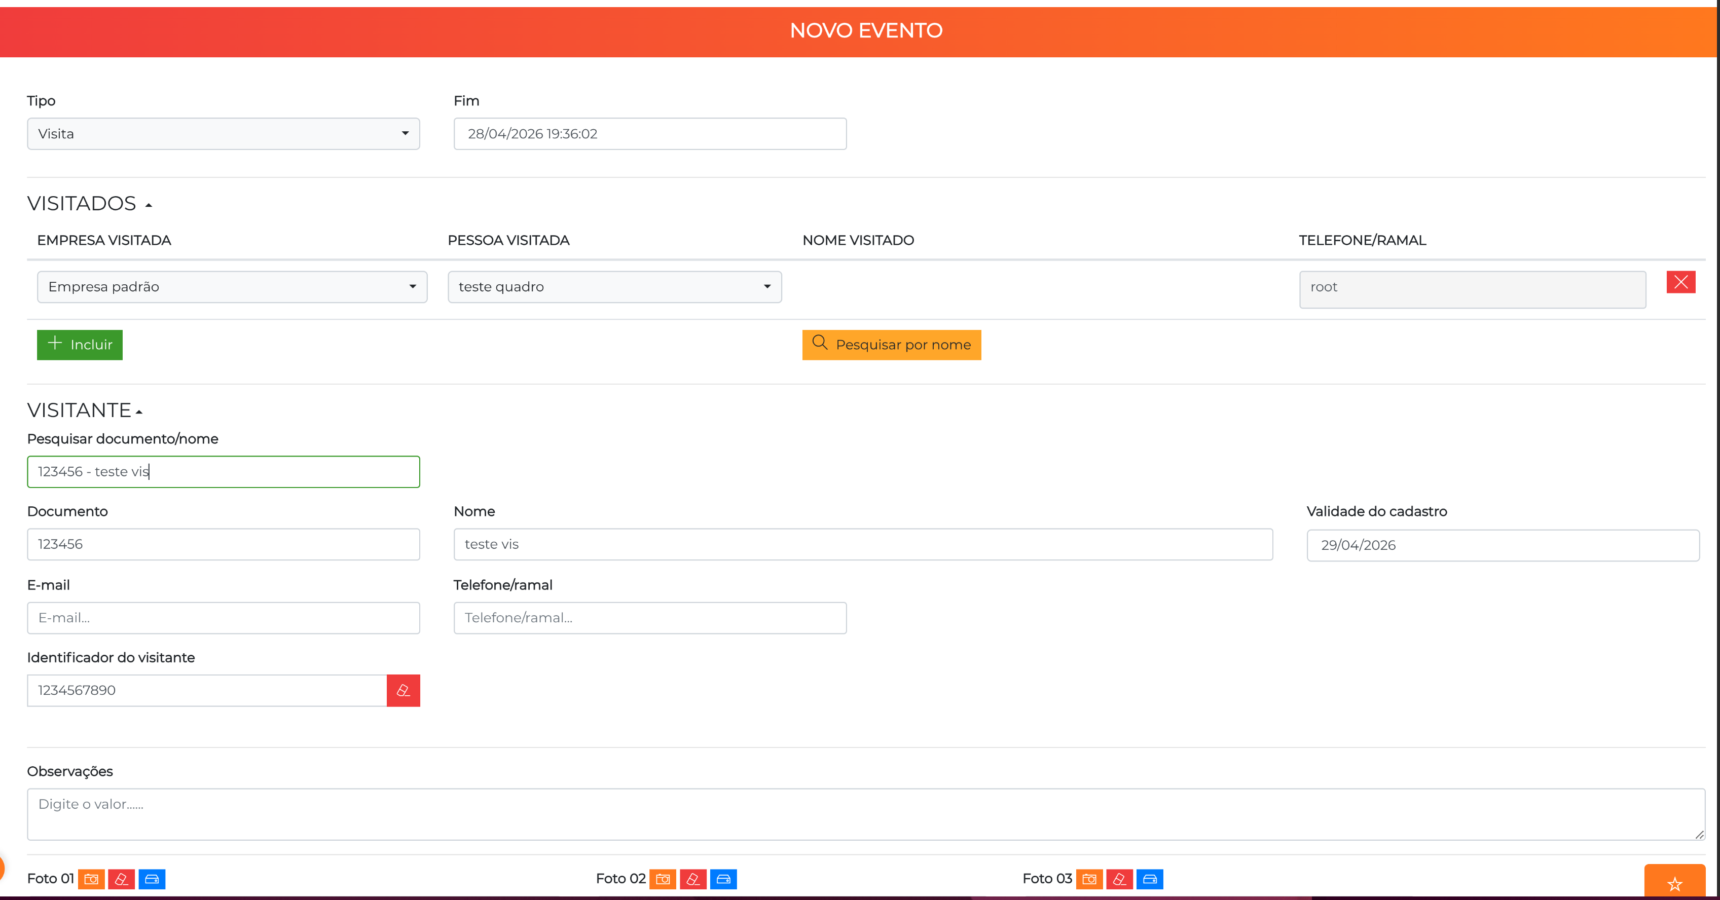Click the Identificador do visitante field
1720x900 pixels.
tap(207, 690)
